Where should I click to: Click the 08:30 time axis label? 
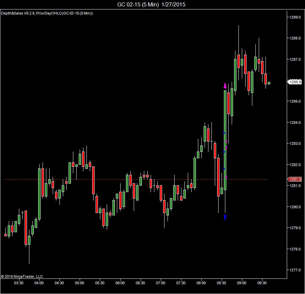pyautogui.click(x=221, y=283)
